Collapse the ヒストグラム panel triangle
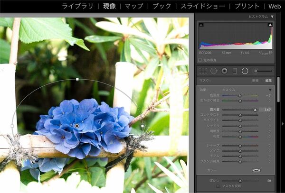Viewport: 285px width, 193px height. (x=272, y=17)
